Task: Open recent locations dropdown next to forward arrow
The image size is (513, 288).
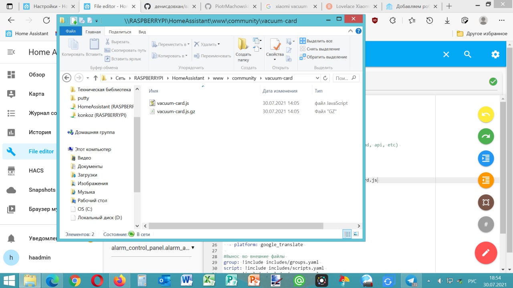Action: pos(88,78)
